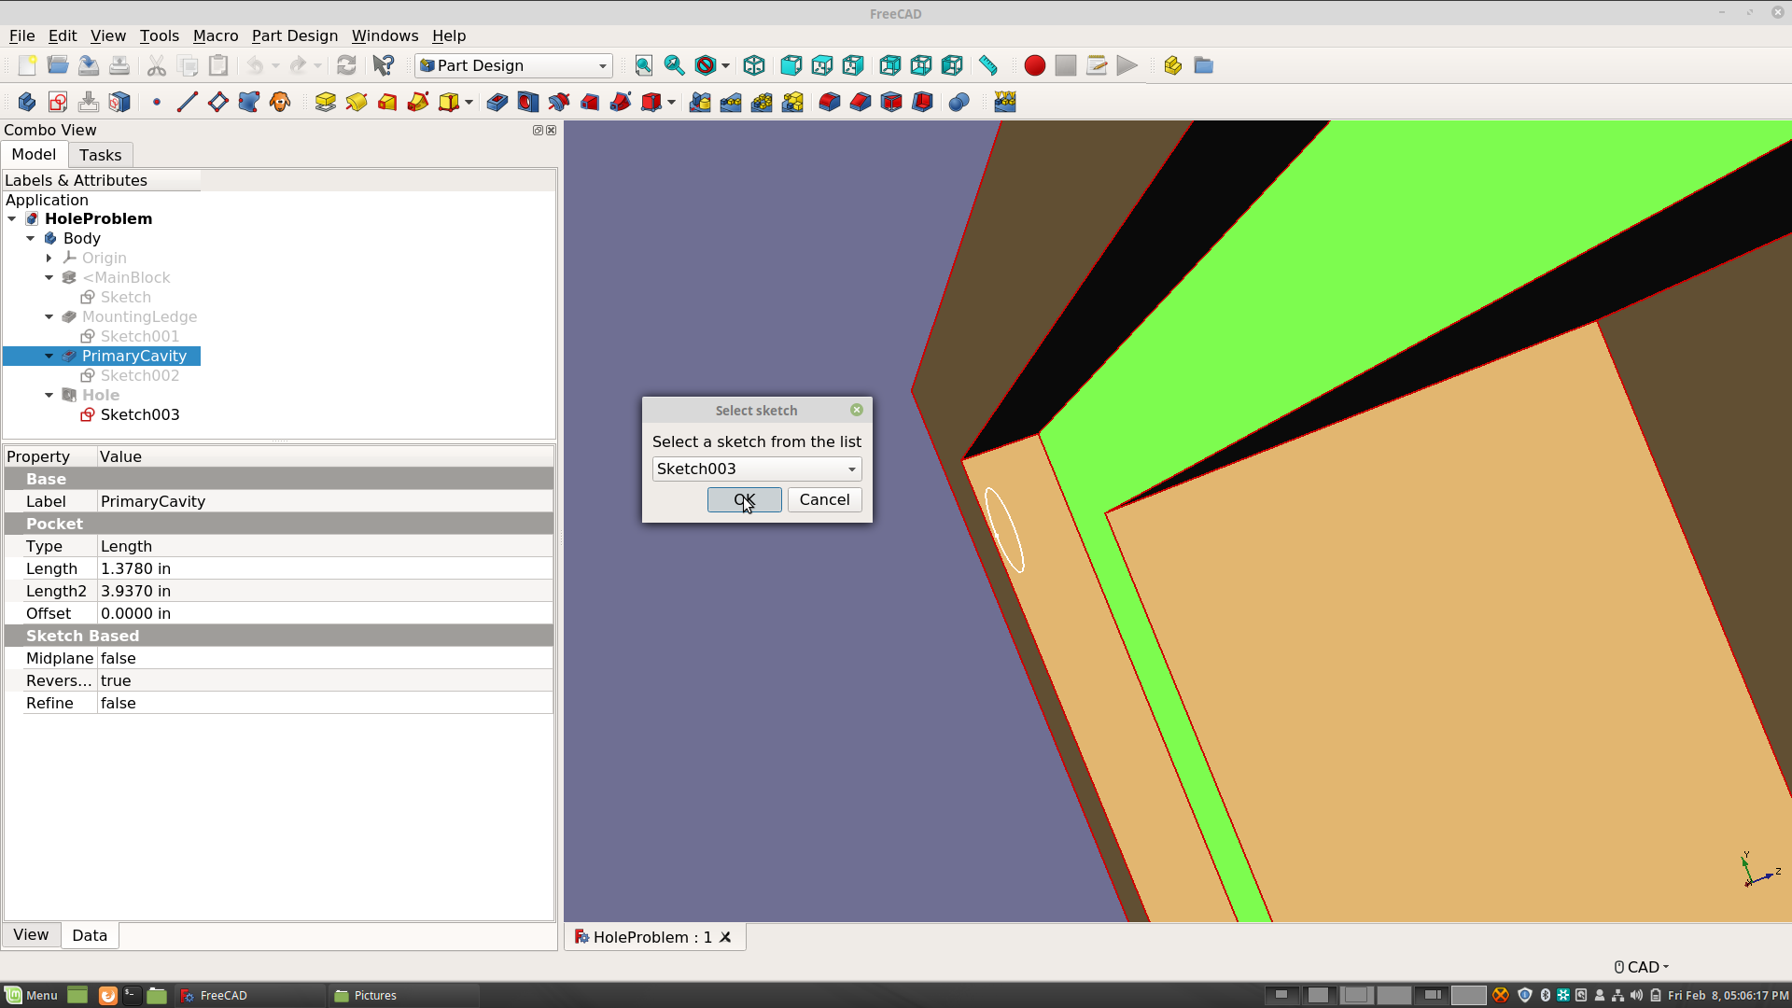Switch to the Tasks tab
Screen dimensions: 1792x1008
coord(100,155)
